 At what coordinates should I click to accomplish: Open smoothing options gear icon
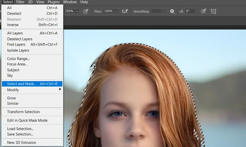172,11
